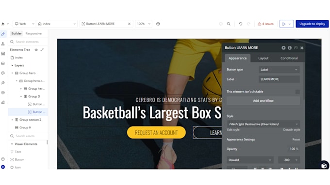Open the Settings tab gear icon

pyautogui.click(x=3, y=93)
